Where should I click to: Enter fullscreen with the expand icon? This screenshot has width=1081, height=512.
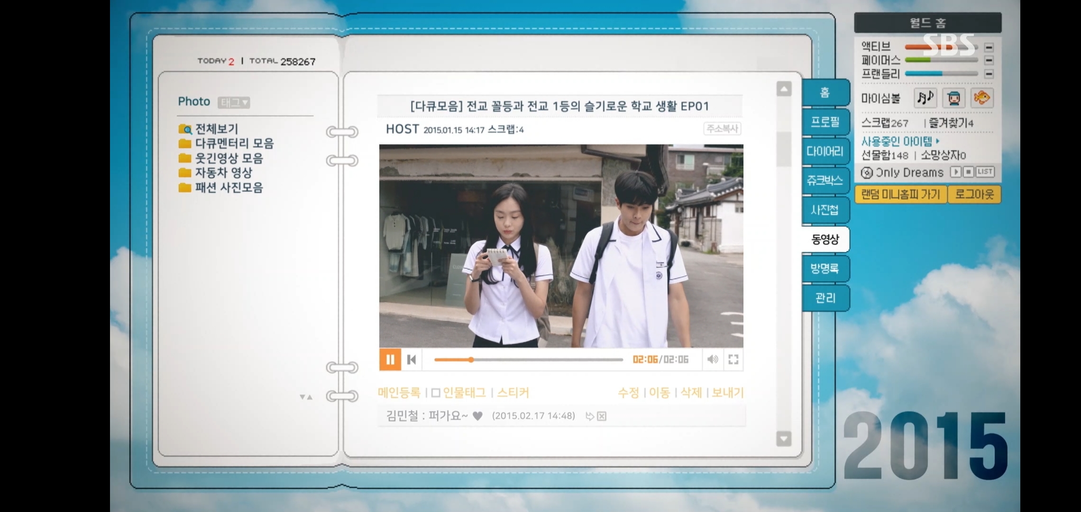click(x=733, y=359)
